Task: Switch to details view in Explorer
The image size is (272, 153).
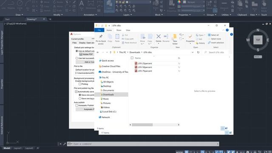Action: tap(223, 128)
